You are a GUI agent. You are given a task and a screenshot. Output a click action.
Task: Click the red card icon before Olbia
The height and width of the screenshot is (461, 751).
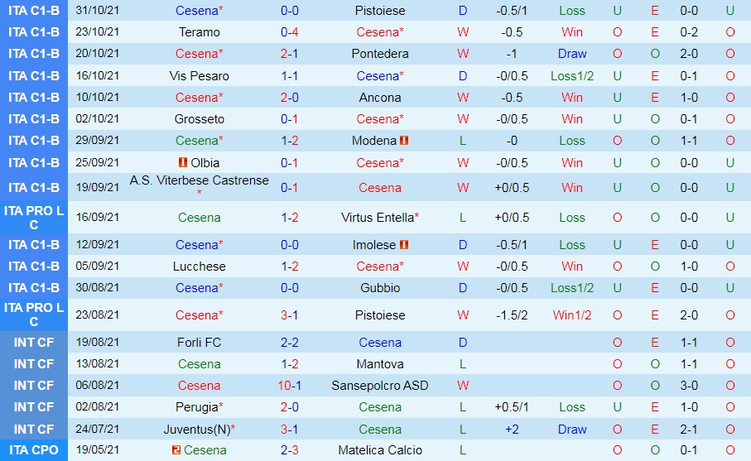tap(182, 162)
